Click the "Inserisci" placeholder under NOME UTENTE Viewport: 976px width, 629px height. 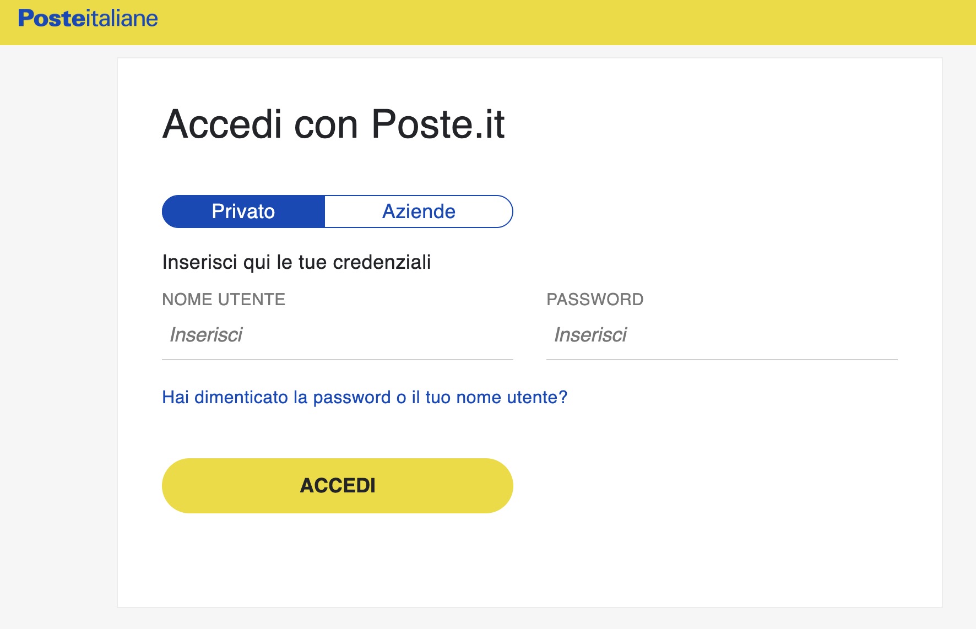pos(206,335)
